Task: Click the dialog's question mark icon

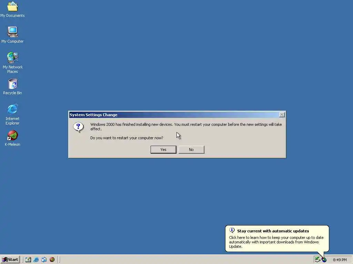Action: 78,127
